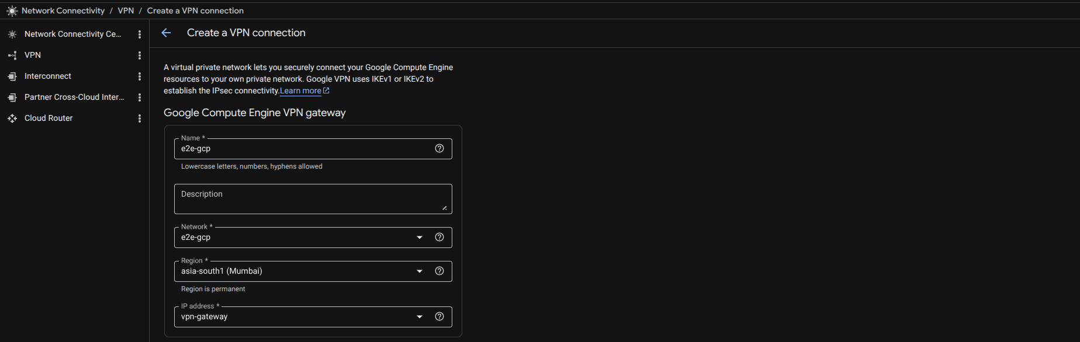Open more options for Cloud Router
The image size is (1080, 342).
point(140,118)
